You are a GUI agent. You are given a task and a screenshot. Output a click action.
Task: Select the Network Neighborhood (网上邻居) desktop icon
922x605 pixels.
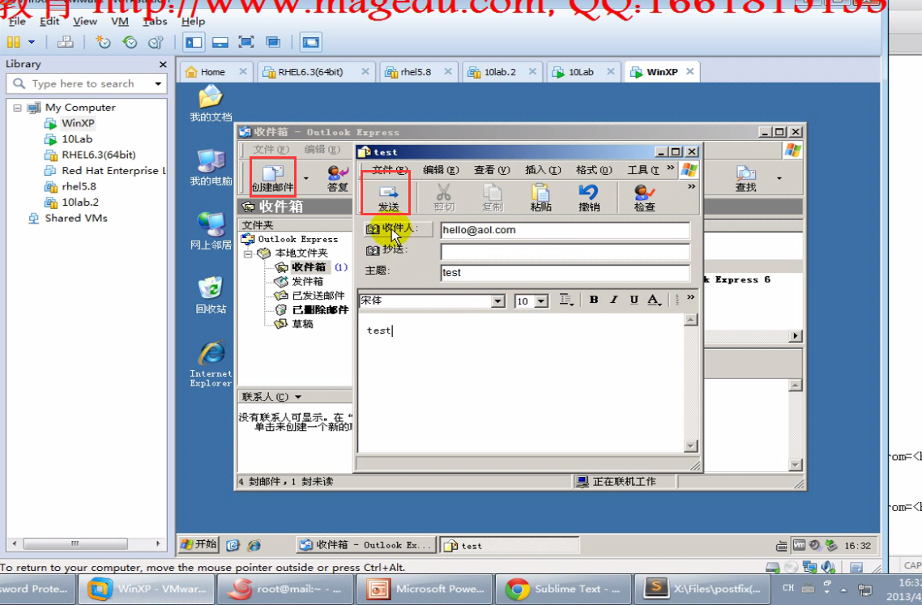(x=211, y=231)
